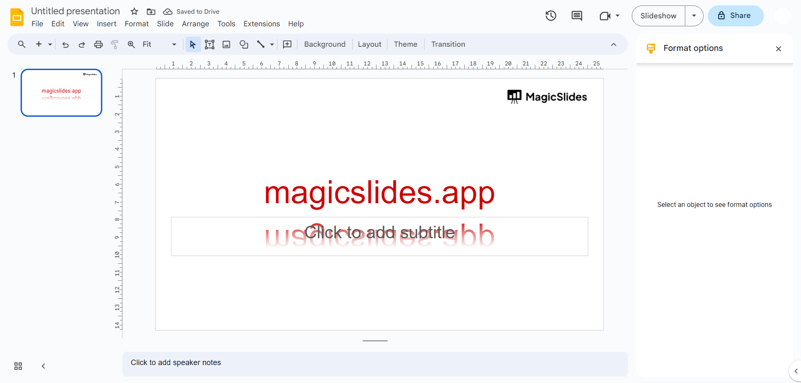Open the Slideshow options dropdown arrow
This screenshot has height=383, width=801.
pyautogui.click(x=694, y=16)
